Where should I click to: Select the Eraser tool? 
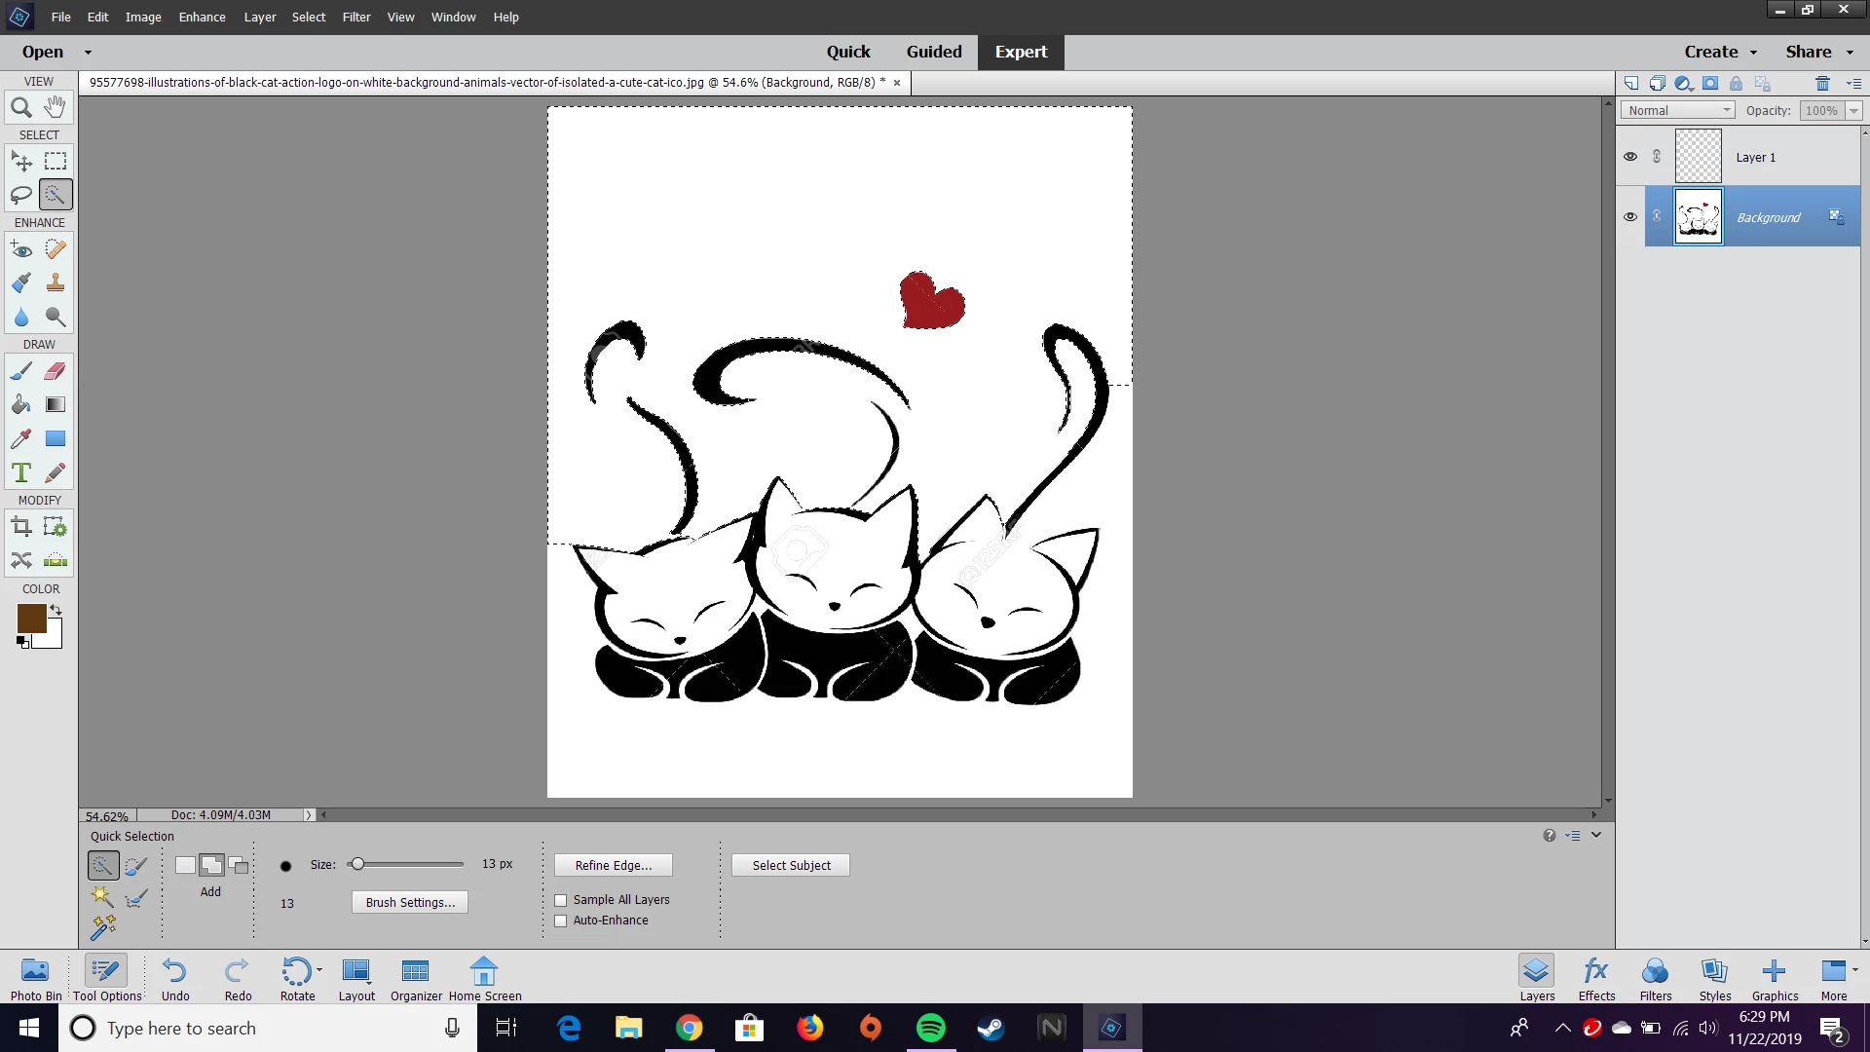pos(56,371)
